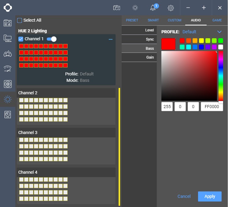Check the Select All checkbox

point(20,20)
